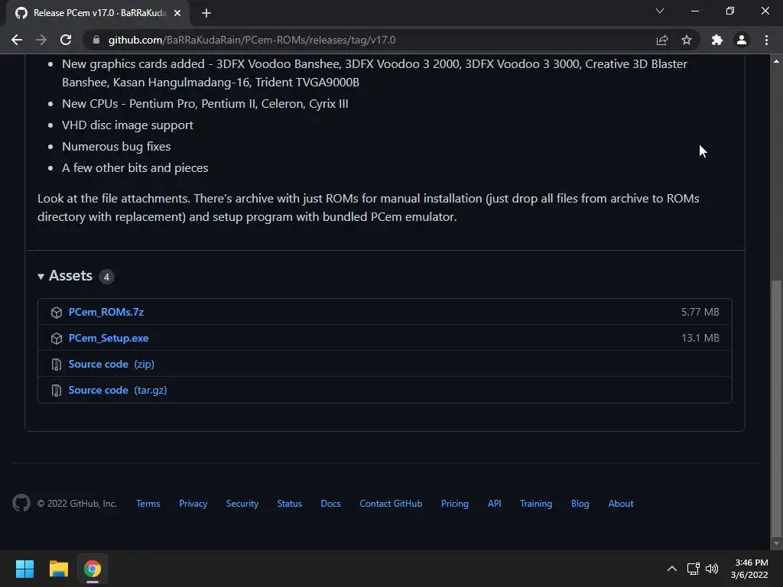
Task: Click the Chrome taskbar icon
Action: [x=93, y=569]
